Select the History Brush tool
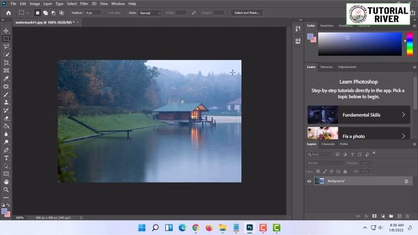Viewport: 418px width, 235px height. pyautogui.click(x=6, y=110)
